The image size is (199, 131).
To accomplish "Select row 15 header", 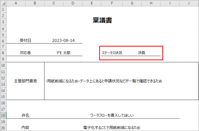I will (x=3, y=97).
